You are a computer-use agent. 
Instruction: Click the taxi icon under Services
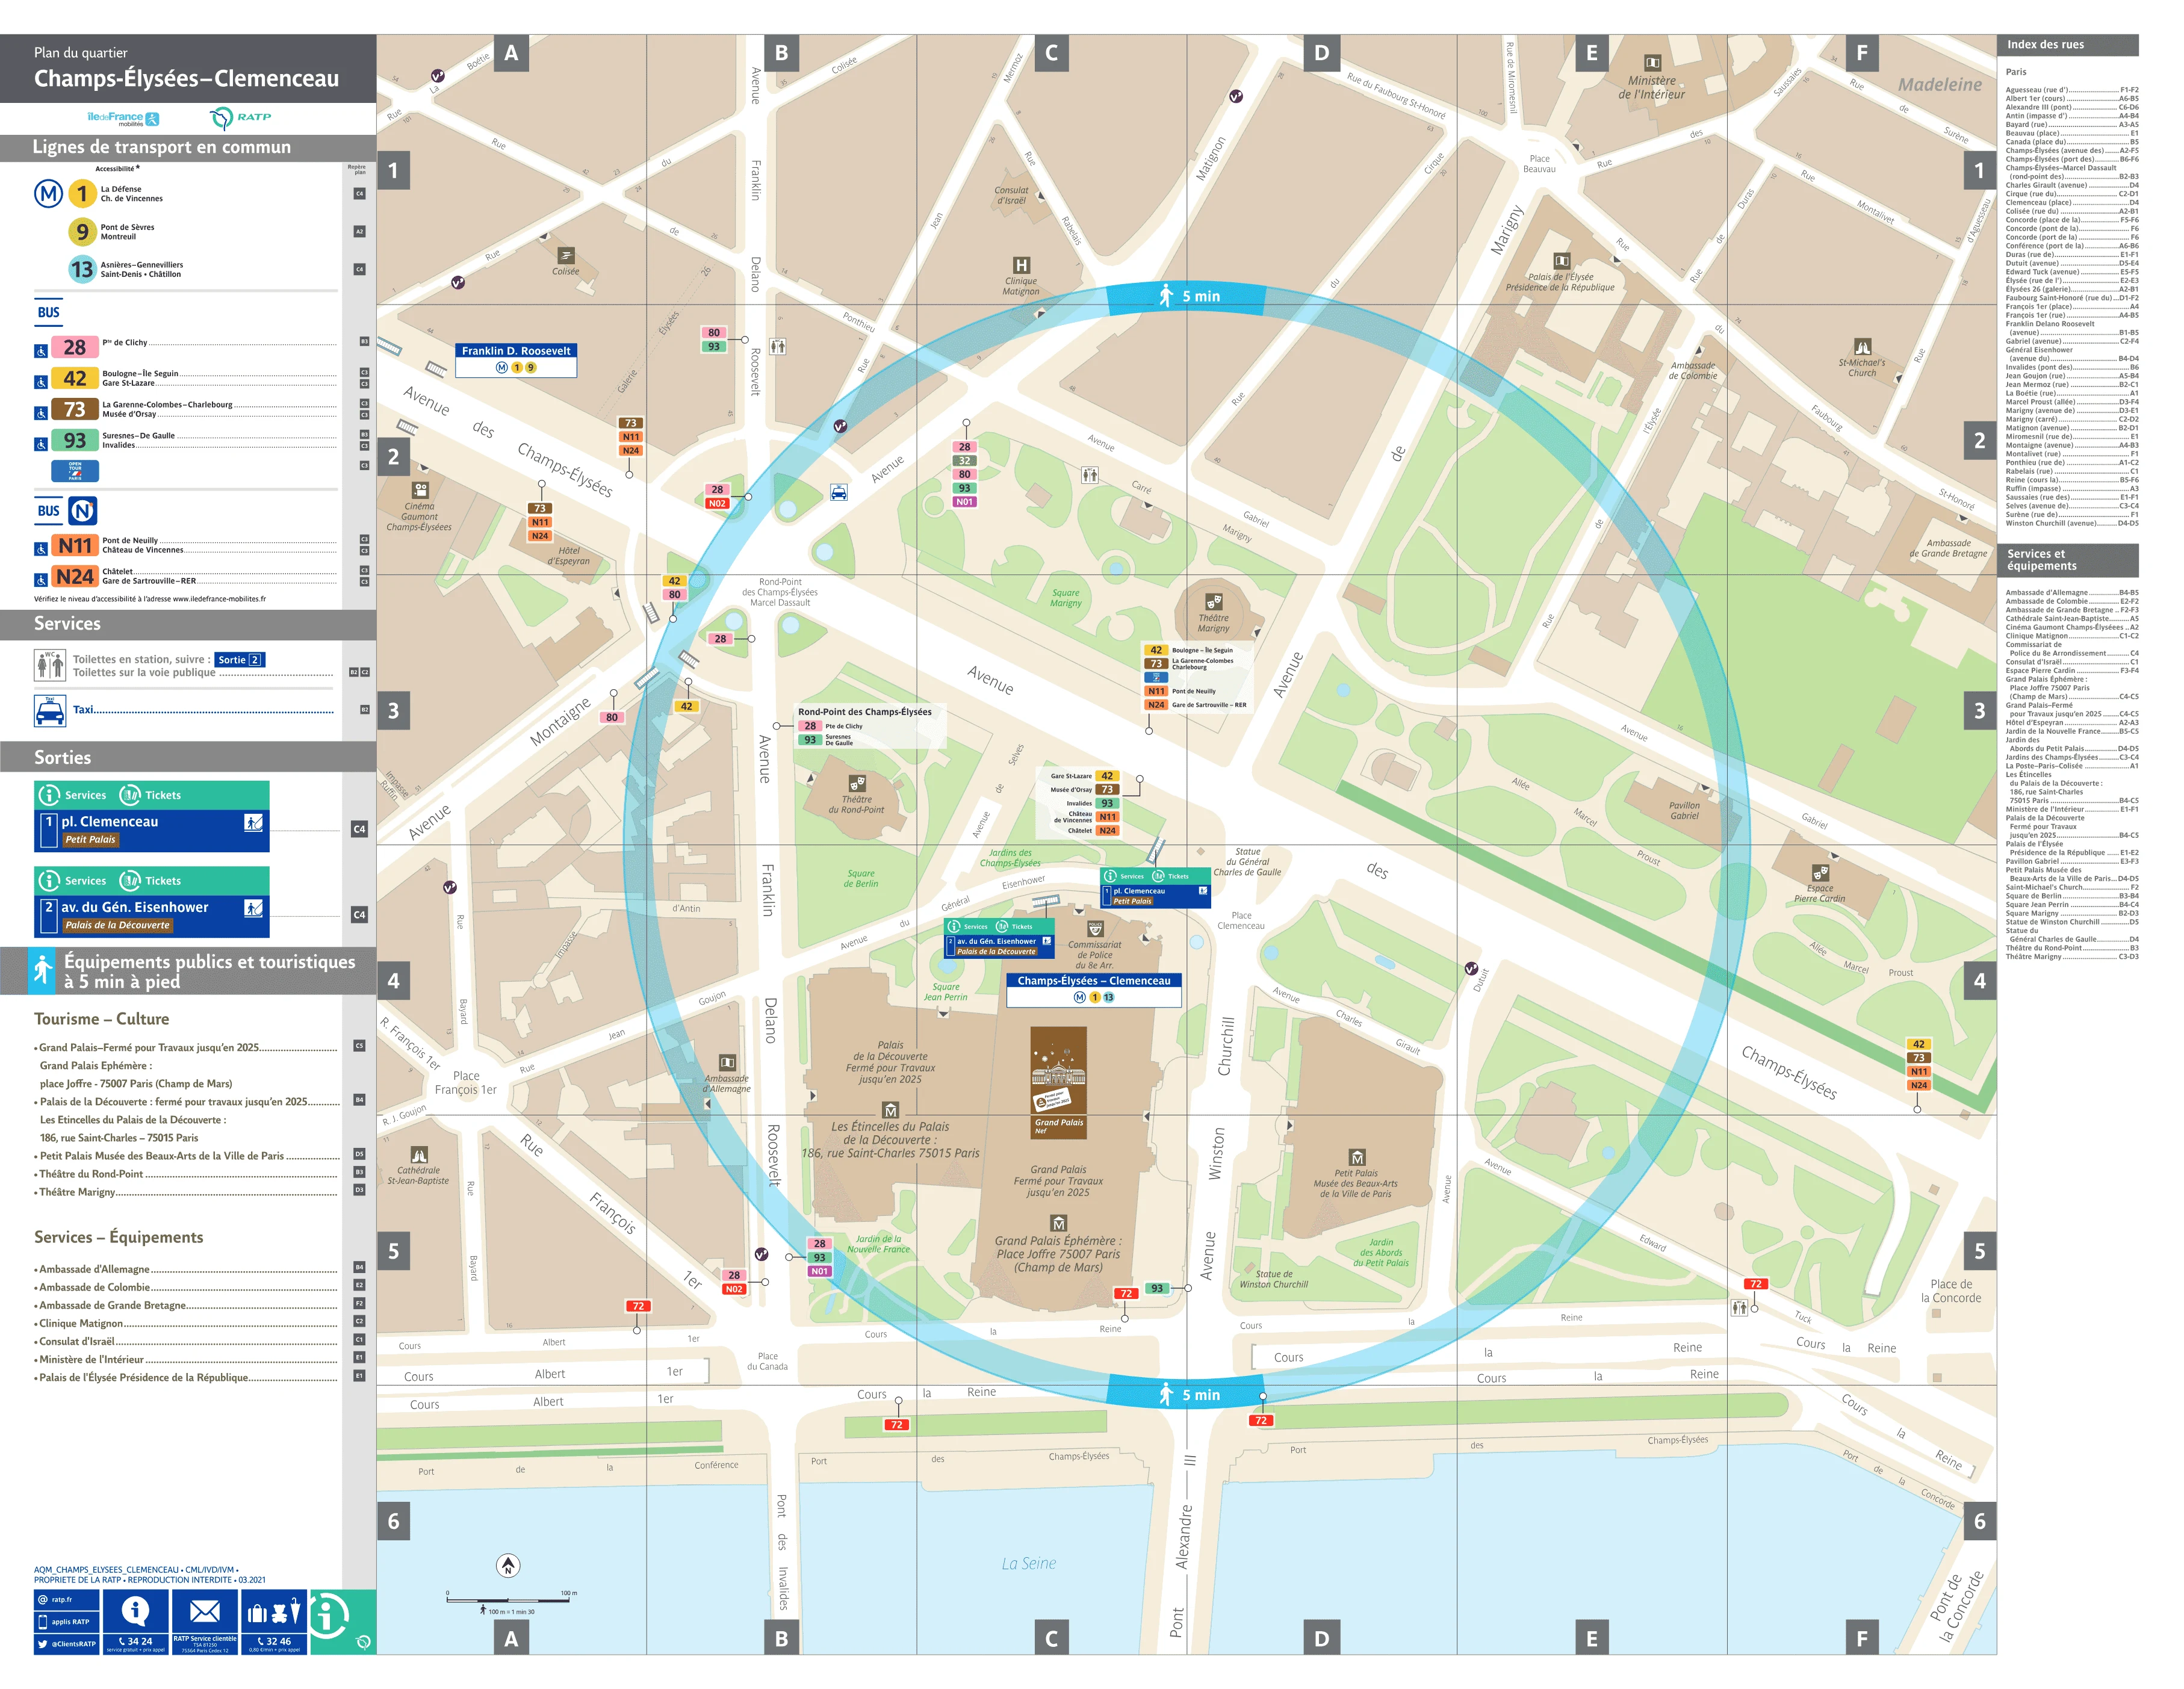49,711
